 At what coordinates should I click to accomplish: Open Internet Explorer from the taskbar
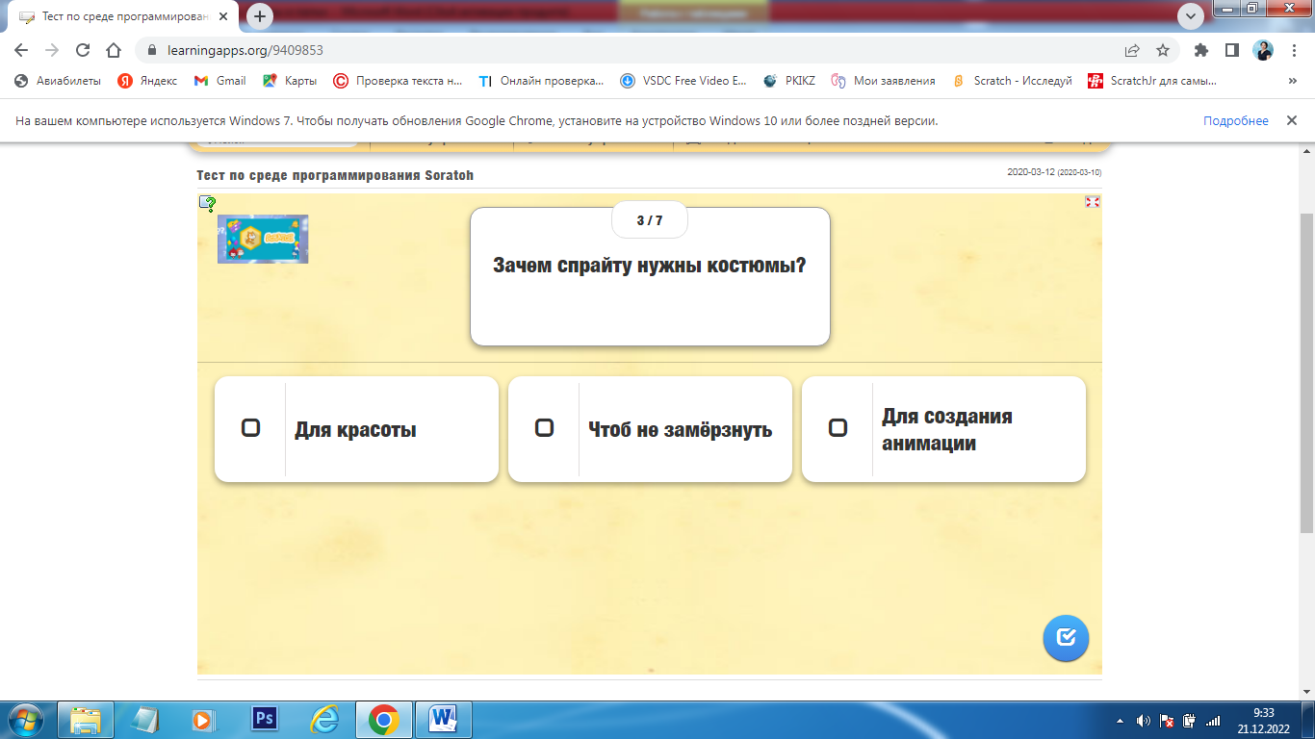click(324, 720)
